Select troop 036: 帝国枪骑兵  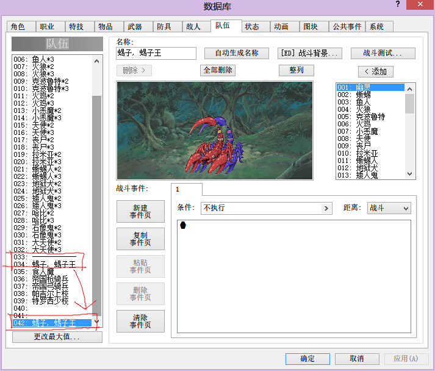pyautogui.click(x=52, y=279)
